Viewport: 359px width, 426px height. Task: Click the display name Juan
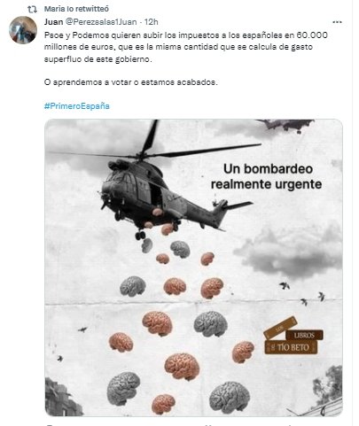[53, 22]
